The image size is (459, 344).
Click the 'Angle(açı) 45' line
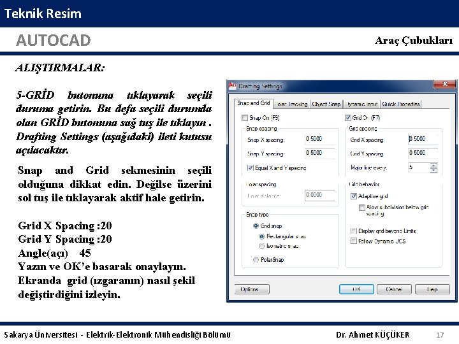tap(54, 253)
